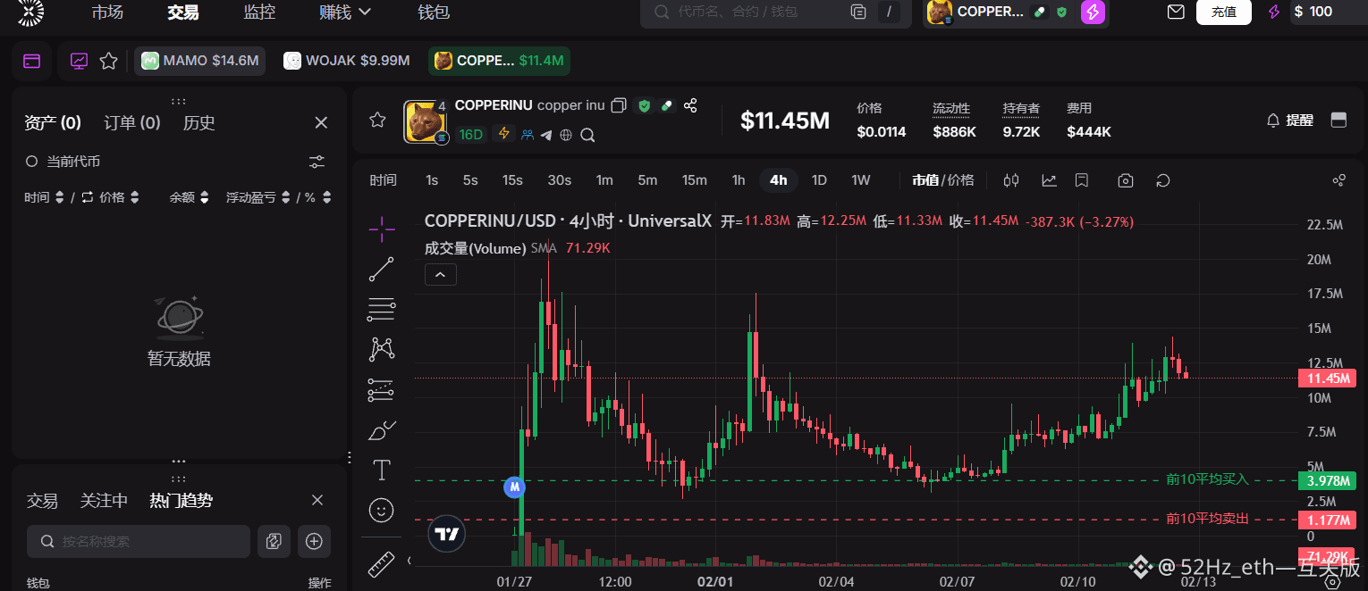Open the emoji sticker tool
Viewport: 1368px width, 591px height.
(382, 510)
